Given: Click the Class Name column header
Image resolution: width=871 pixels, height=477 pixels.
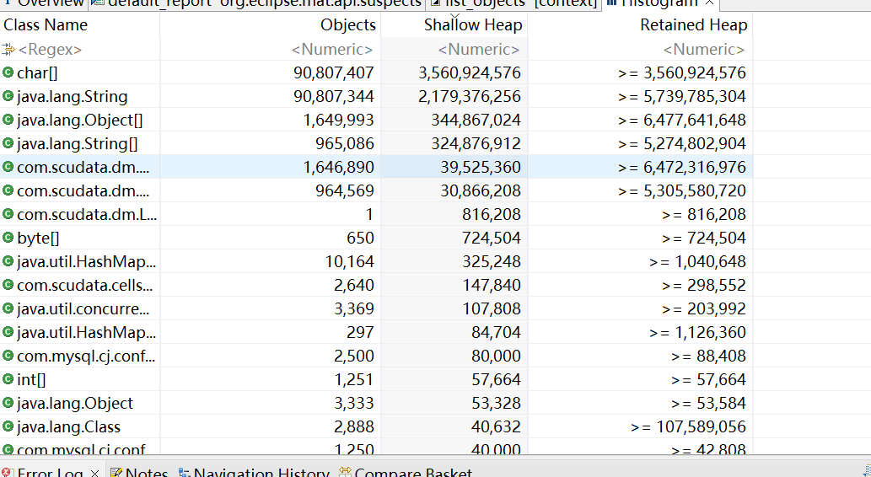Looking at the screenshot, I should point(46,25).
